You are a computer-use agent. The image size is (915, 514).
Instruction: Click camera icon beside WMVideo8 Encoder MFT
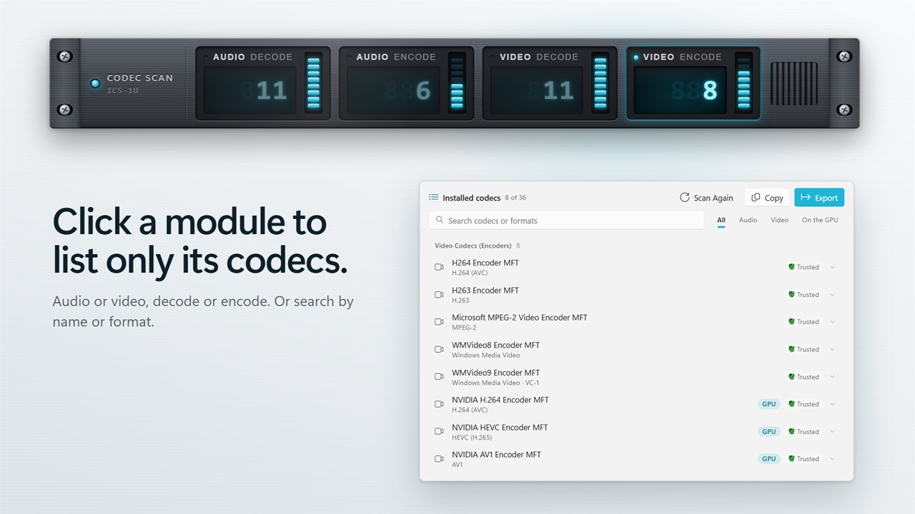[x=439, y=349]
